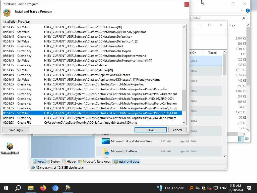Viewport: 257px width, 193px height.
Task: Click the Save button in trace dialog
Action: [x=151, y=130]
